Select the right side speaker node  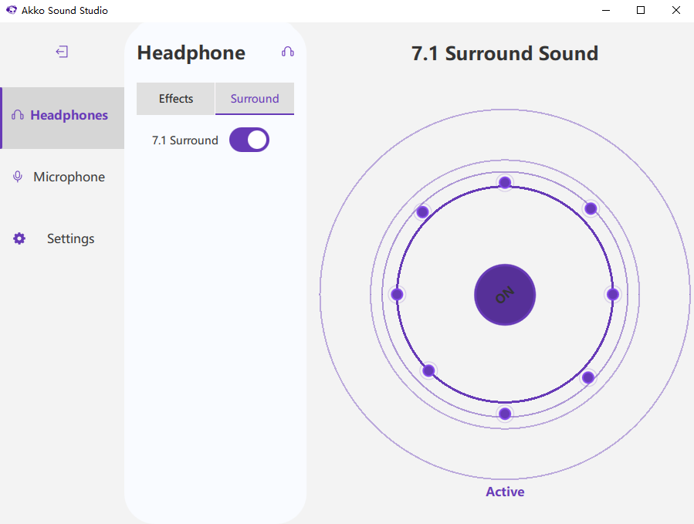tap(612, 294)
